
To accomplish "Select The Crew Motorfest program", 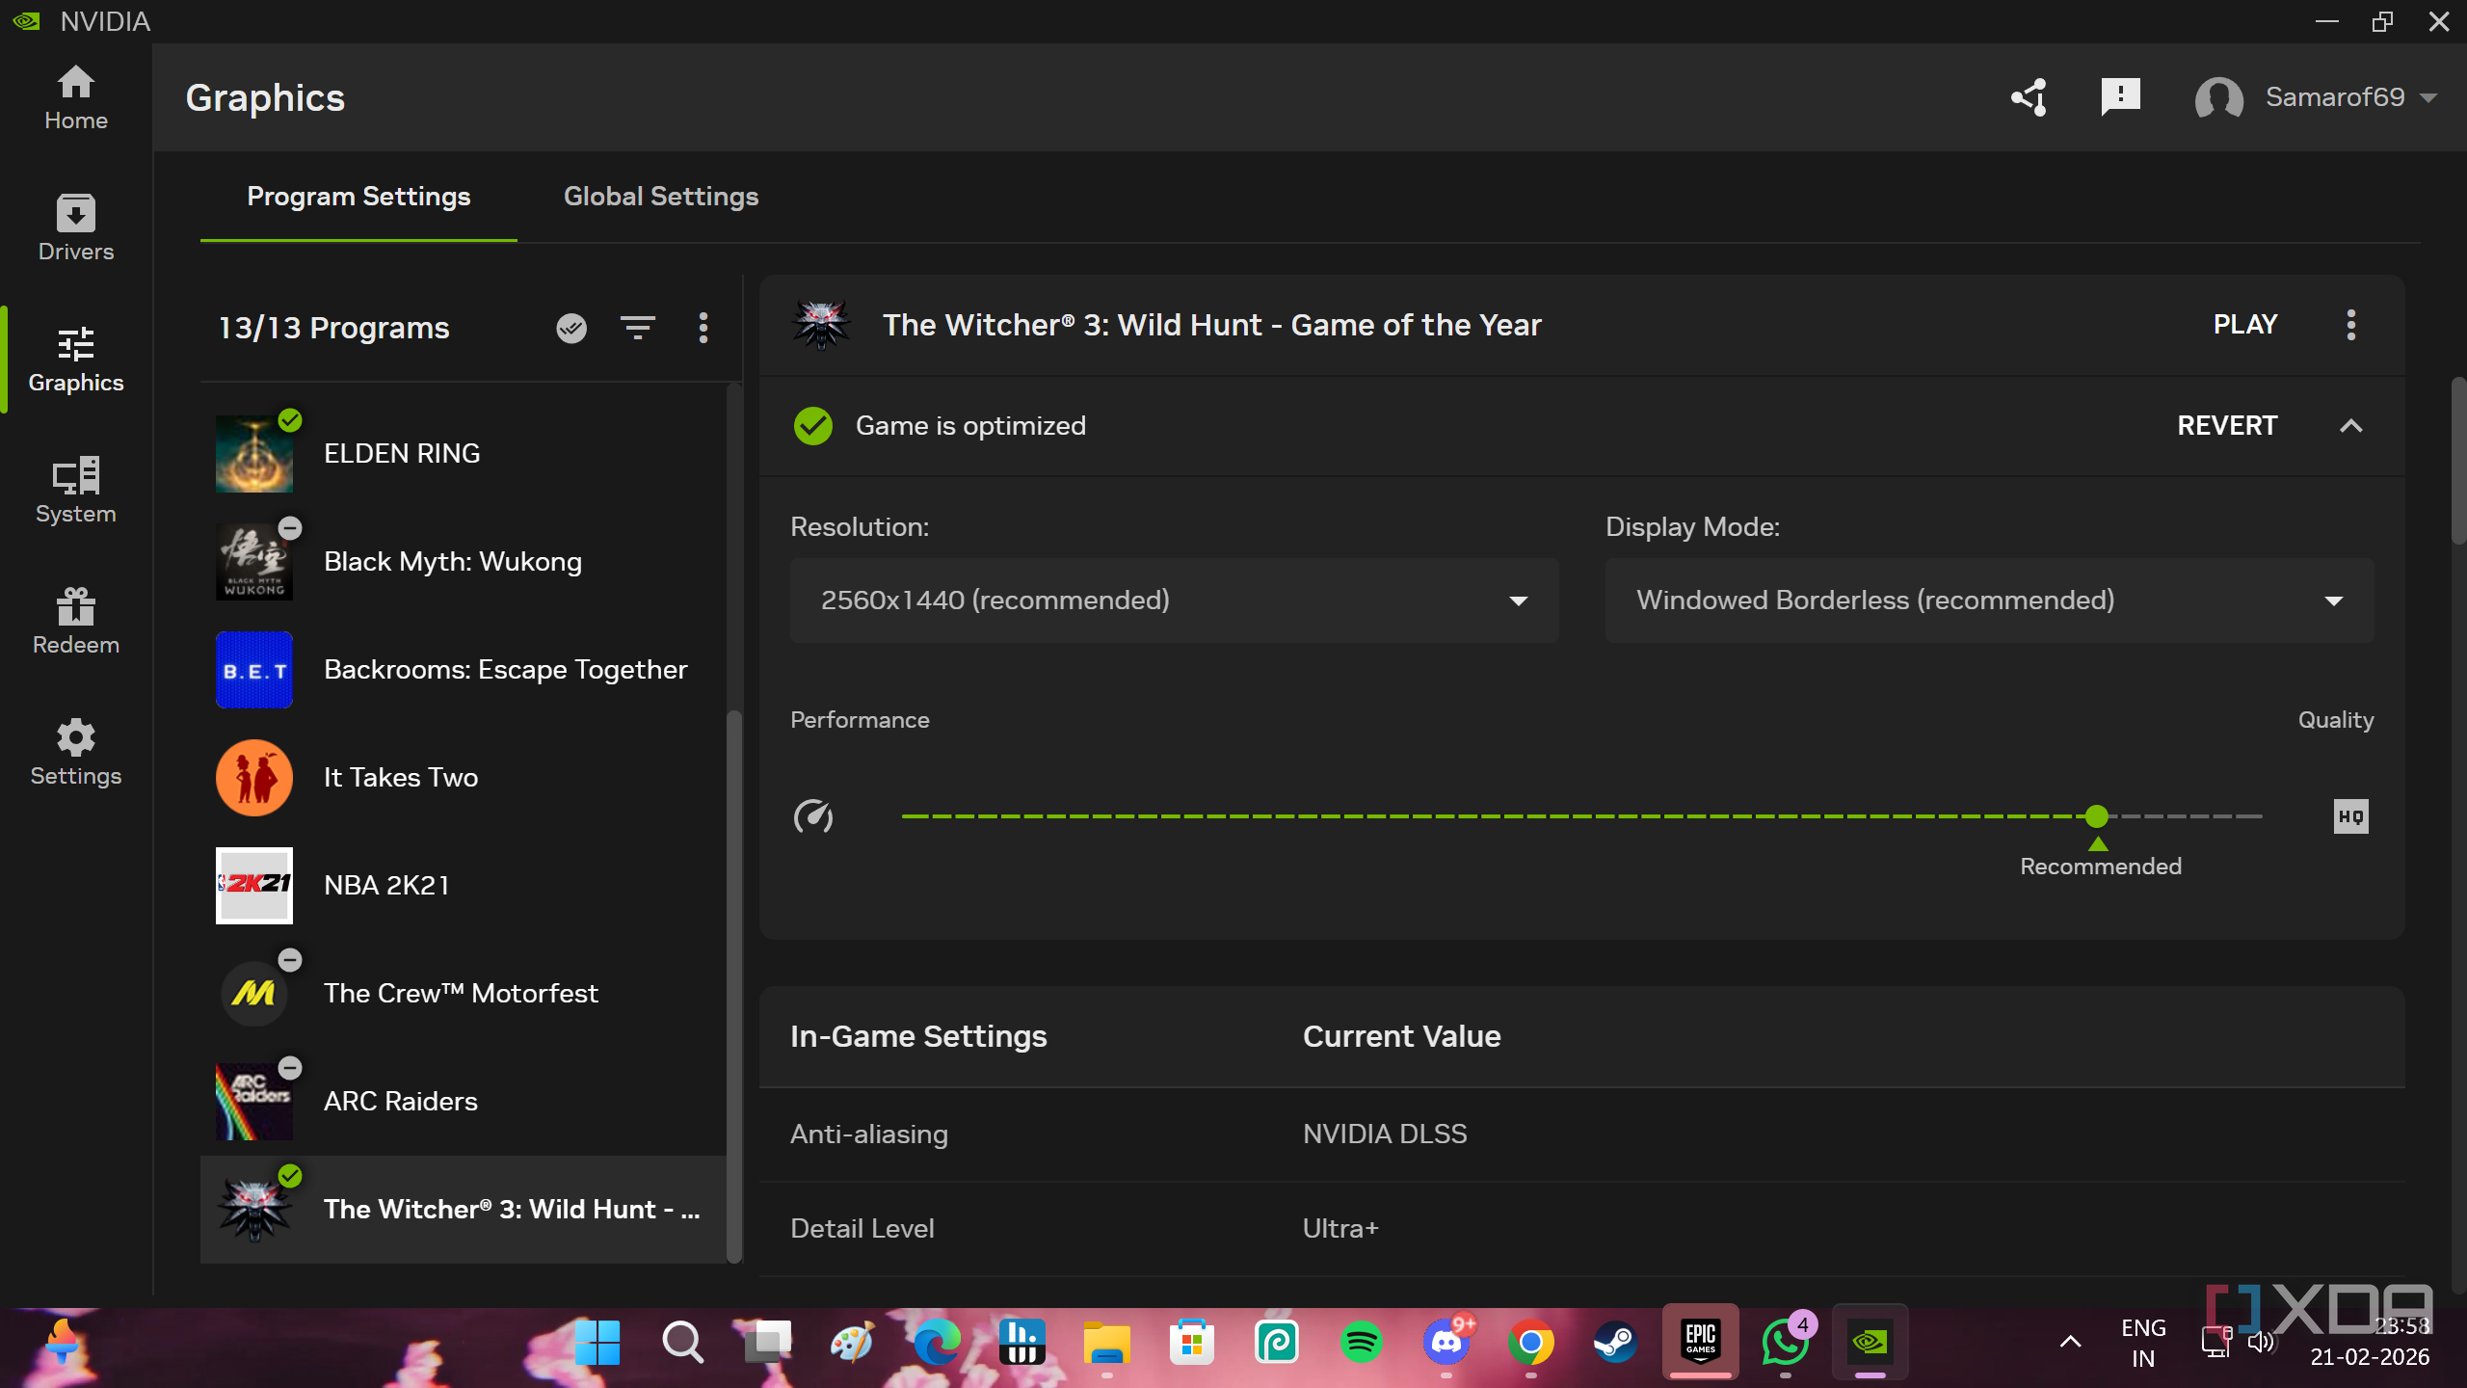I will coord(463,994).
